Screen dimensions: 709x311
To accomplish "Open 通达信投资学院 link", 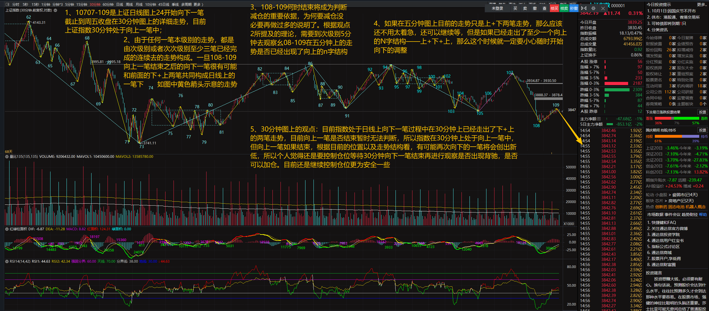I will tap(663, 234).
